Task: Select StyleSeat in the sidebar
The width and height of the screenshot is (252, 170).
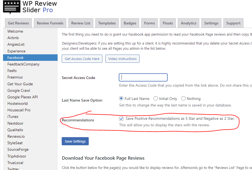Action: click(30, 143)
